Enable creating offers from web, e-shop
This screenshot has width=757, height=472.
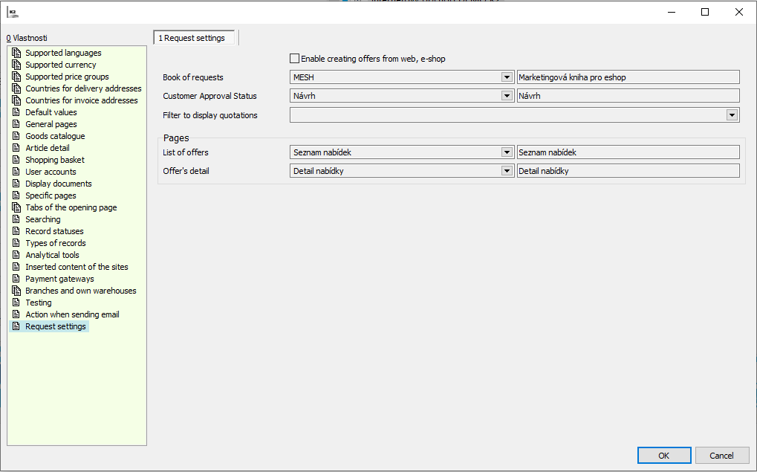295,59
